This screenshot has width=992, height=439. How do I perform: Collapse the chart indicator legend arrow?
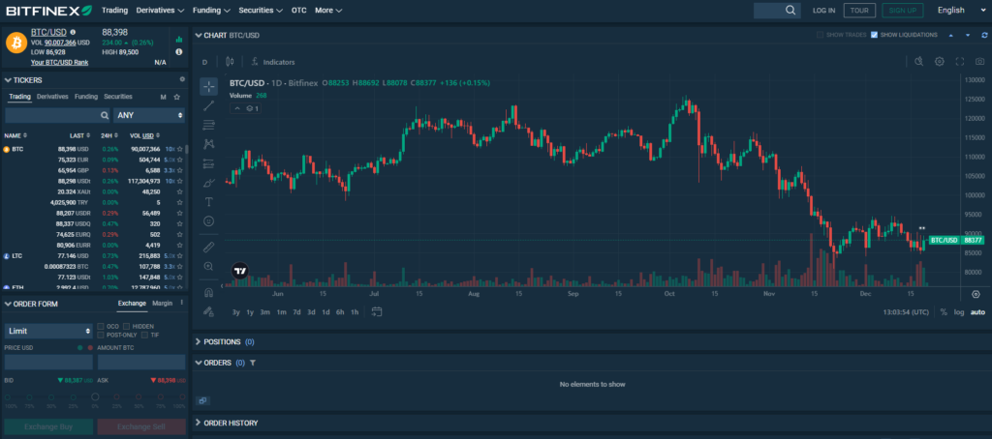238,108
